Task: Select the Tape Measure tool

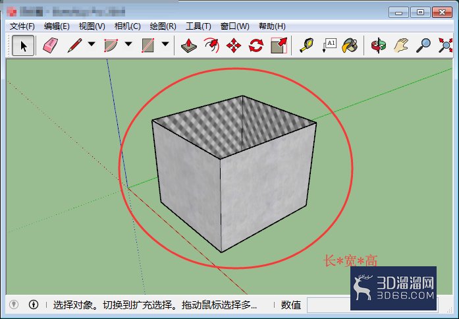Action: (306, 45)
